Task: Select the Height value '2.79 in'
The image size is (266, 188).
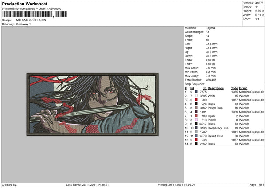Action: (259, 11)
